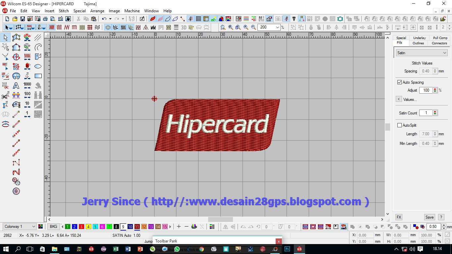Open the zoom factor 200 dropdown
The height and width of the screenshot is (254, 452).
(278, 27)
